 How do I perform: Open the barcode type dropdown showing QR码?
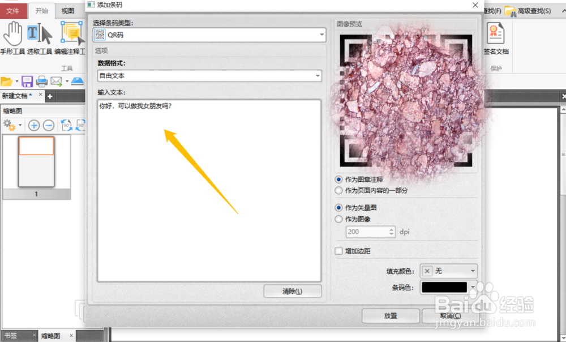pyautogui.click(x=209, y=35)
